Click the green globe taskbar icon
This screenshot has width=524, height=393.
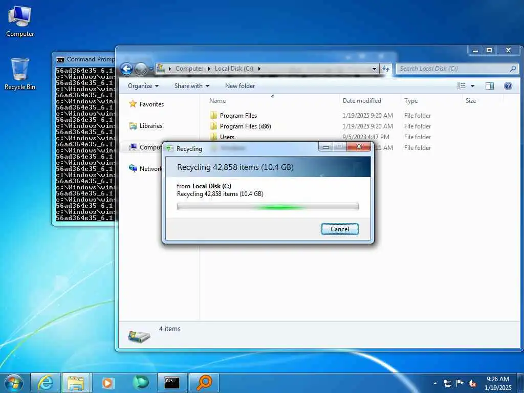pos(140,383)
